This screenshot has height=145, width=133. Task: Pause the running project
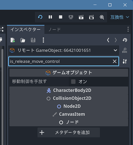point(50,17)
